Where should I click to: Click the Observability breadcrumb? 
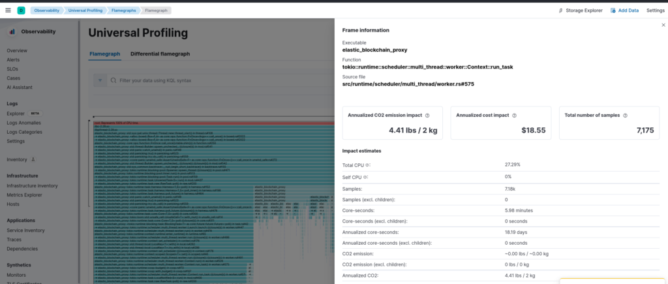click(x=46, y=10)
